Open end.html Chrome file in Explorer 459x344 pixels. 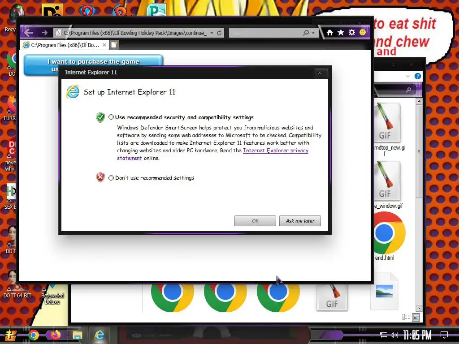[389, 236]
